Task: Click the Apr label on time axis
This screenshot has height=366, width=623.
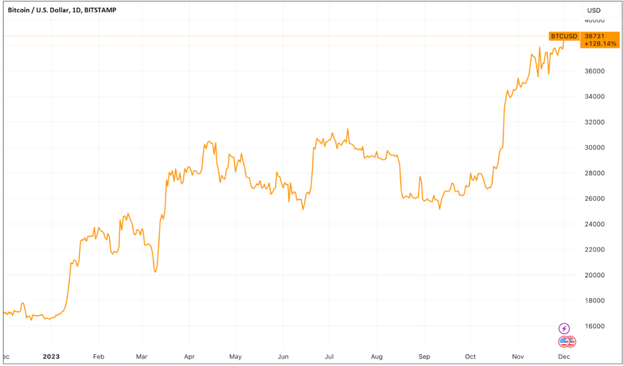Action: pyautogui.click(x=189, y=357)
